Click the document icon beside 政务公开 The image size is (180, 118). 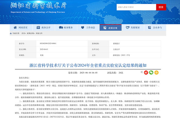38,27
